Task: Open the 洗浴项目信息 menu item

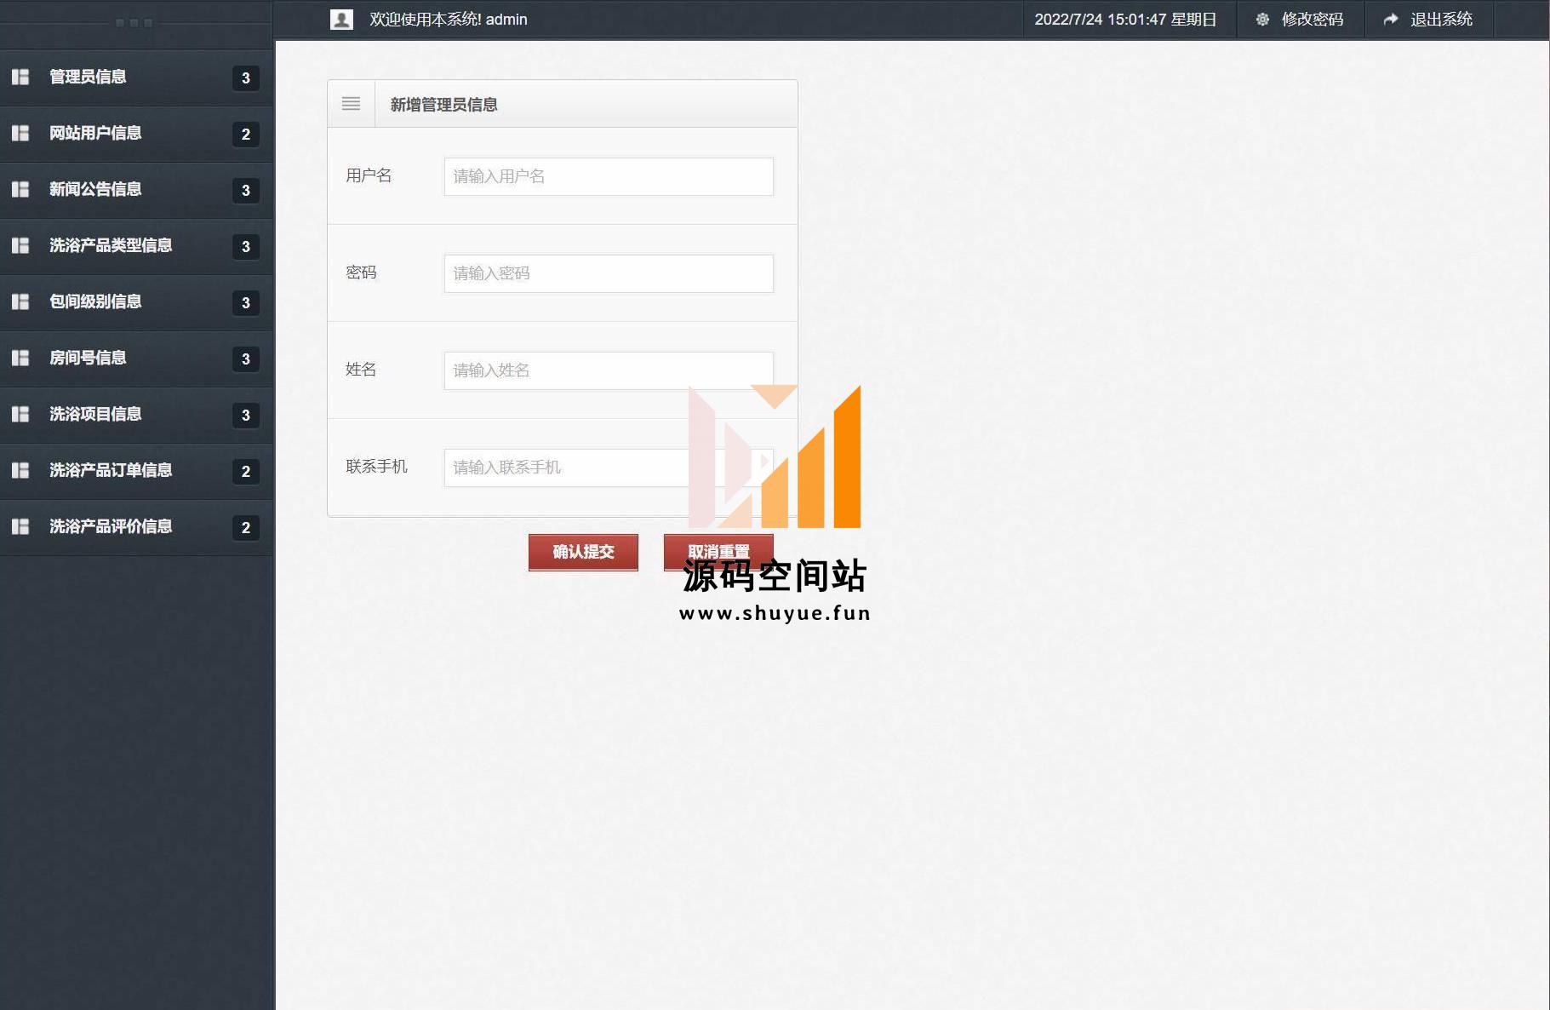Action: click(95, 415)
